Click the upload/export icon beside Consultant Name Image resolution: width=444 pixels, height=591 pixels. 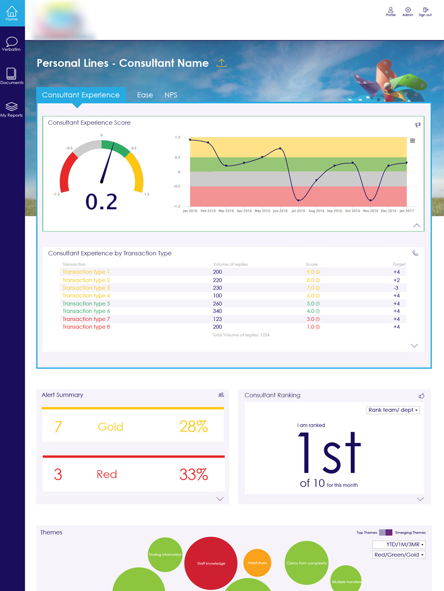click(x=222, y=63)
